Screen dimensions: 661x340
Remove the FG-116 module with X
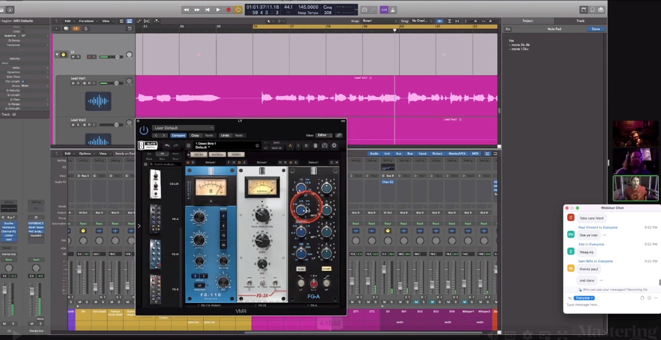234,162
